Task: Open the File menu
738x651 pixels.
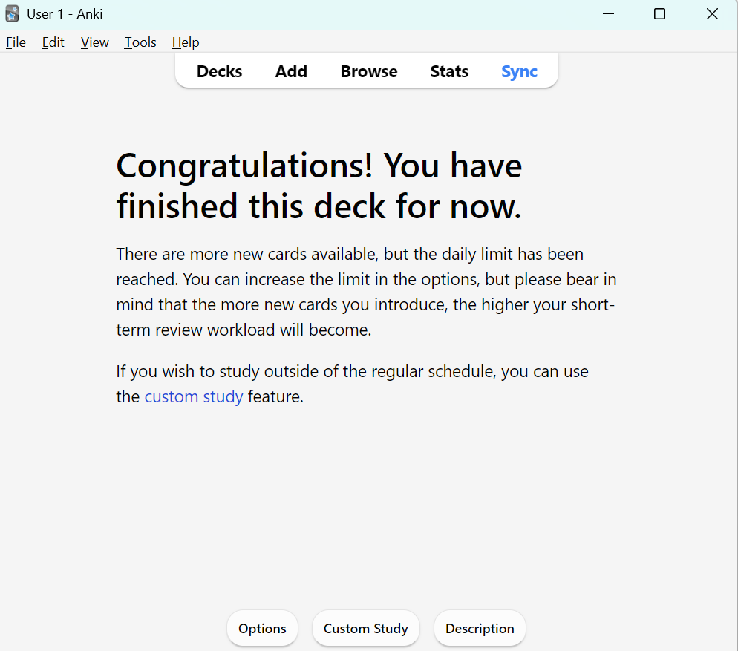Action: click(16, 42)
